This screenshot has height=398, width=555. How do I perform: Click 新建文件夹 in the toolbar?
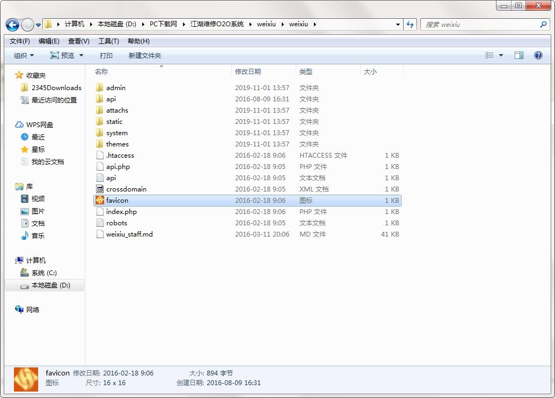144,56
